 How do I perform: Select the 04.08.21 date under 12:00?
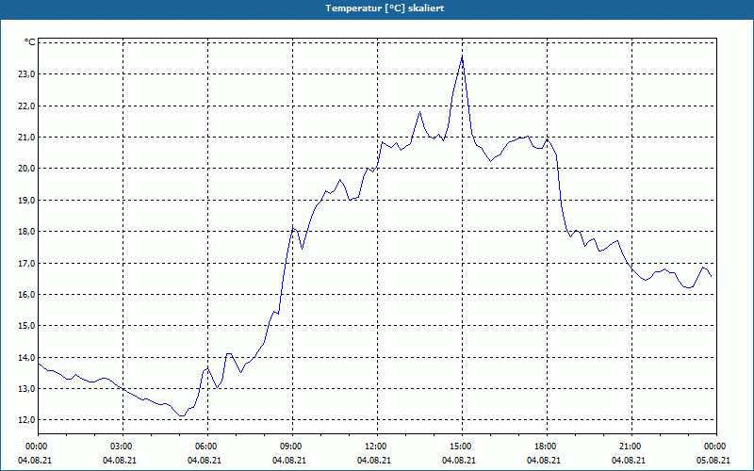[374, 461]
